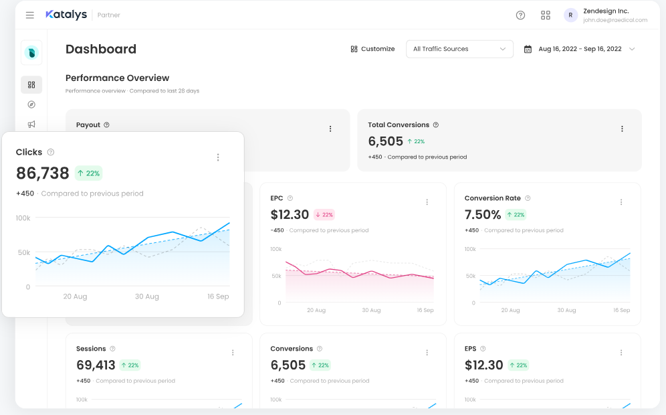Open the compass explore icon in sidebar
Image resolution: width=666 pixels, height=415 pixels.
pyautogui.click(x=31, y=104)
